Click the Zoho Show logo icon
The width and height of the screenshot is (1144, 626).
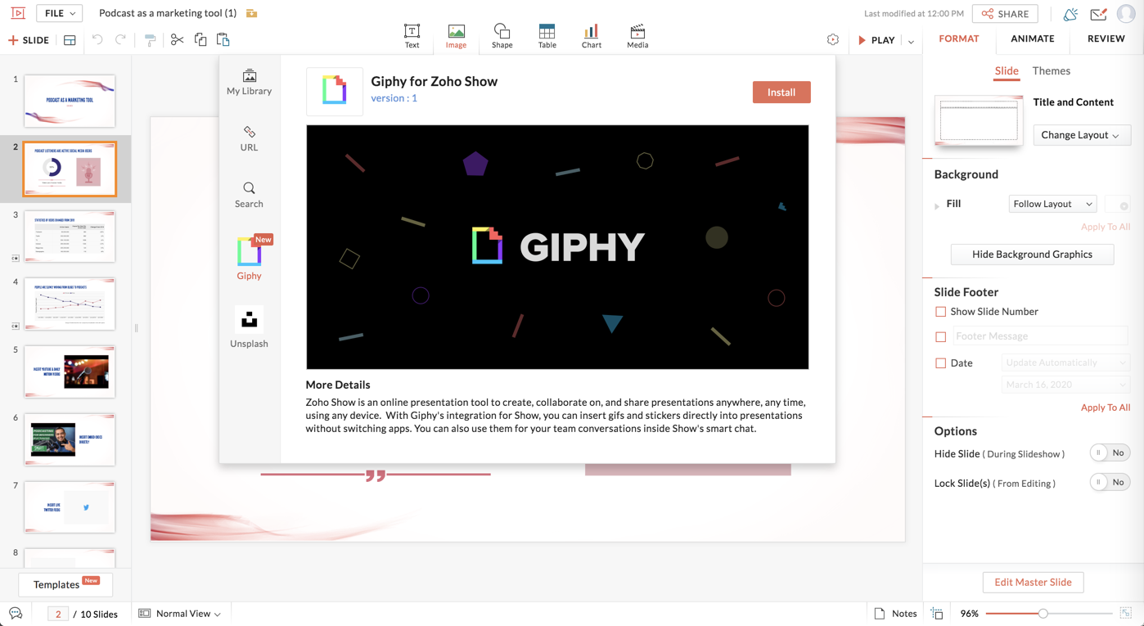(18, 13)
